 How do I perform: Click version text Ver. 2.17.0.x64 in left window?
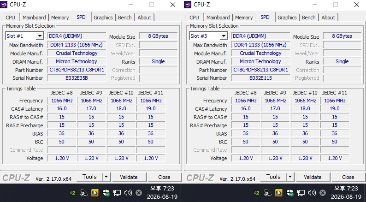tap(53, 179)
